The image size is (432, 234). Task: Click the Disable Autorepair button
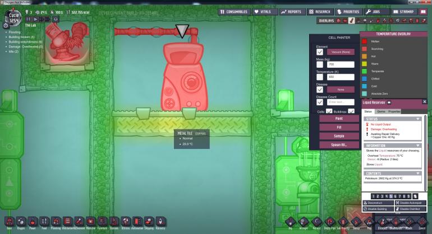coord(411,203)
